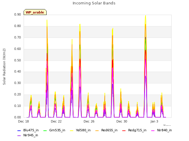Select the Grn535_in legend label
189x141 pixels.
pyautogui.click(x=57, y=130)
